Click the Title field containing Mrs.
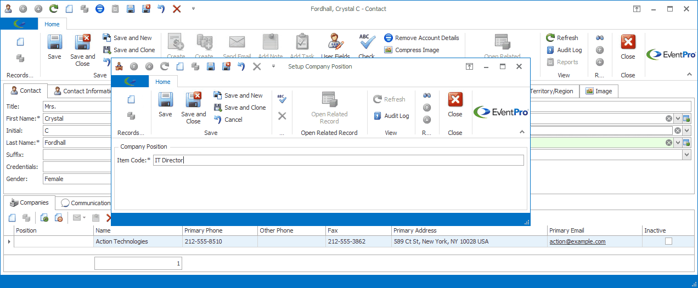Screen dimensions: 698x288 click(77, 106)
